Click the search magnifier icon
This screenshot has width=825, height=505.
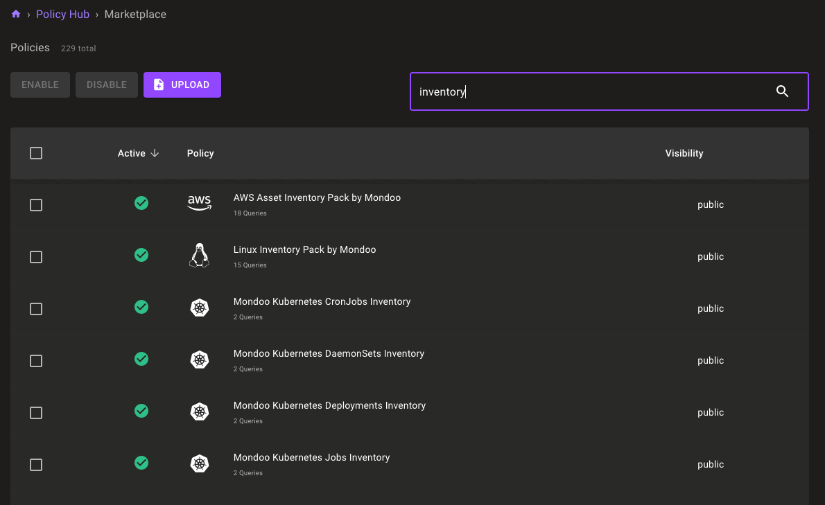pos(782,91)
